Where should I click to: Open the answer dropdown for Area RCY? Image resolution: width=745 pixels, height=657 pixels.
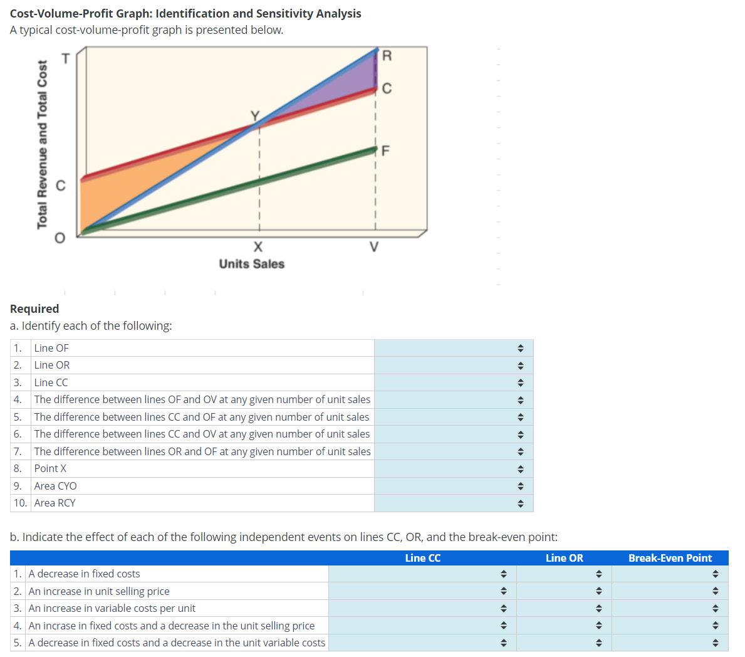[520, 502]
